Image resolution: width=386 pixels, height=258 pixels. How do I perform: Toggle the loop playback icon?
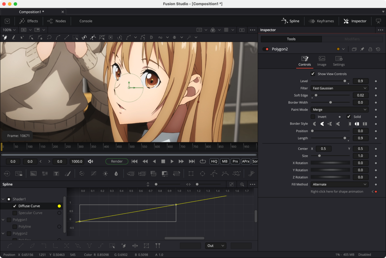(x=203, y=161)
